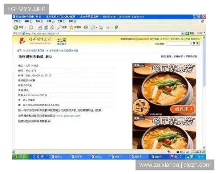Click the upper 餐厅优惠券 ad banner
218x174 pixels.
164,90
